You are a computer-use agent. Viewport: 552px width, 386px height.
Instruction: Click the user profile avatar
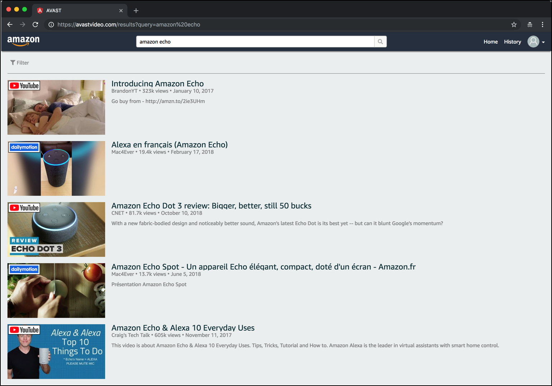(533, 42)
